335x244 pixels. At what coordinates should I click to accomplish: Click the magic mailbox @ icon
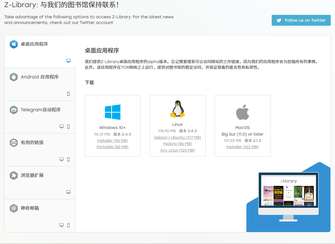pyautogui.click(x=14, y=208)
